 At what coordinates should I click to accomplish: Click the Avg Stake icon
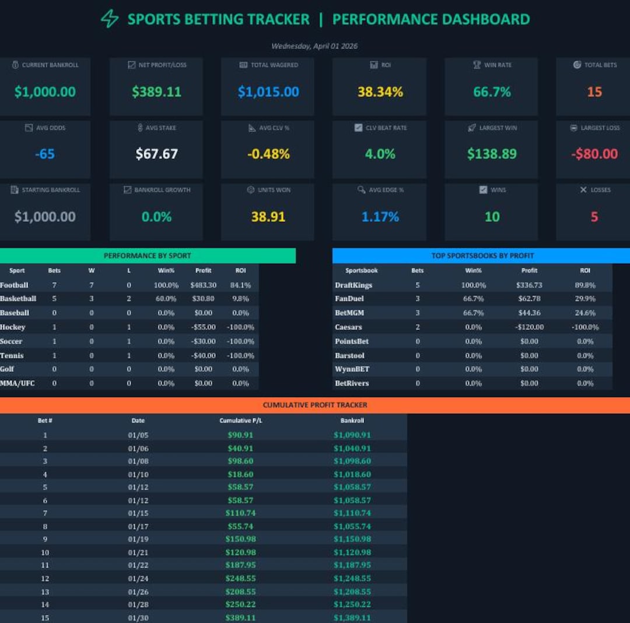[140, 128]
